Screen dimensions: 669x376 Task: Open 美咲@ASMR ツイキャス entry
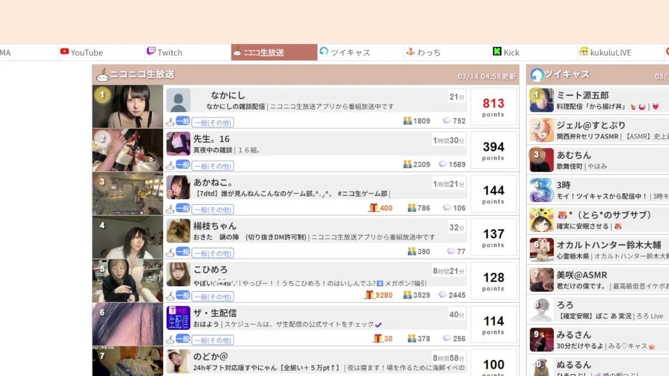598,280
